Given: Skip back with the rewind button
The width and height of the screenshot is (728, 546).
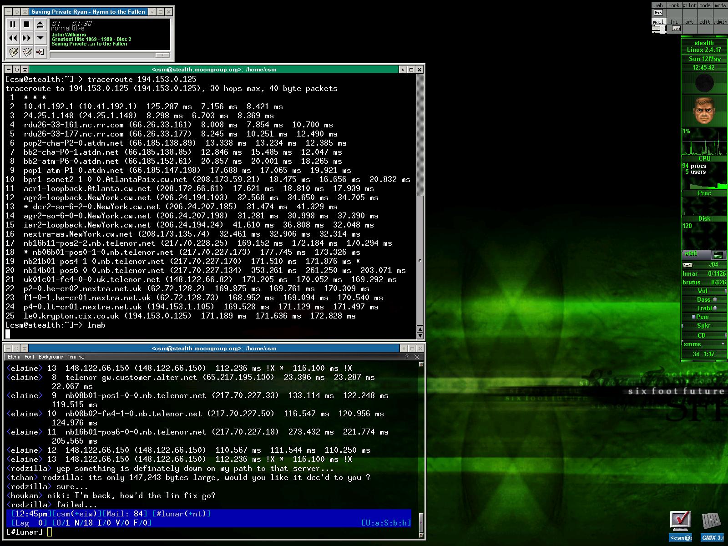Looking at the screenshot, I should tap(13, 38).
